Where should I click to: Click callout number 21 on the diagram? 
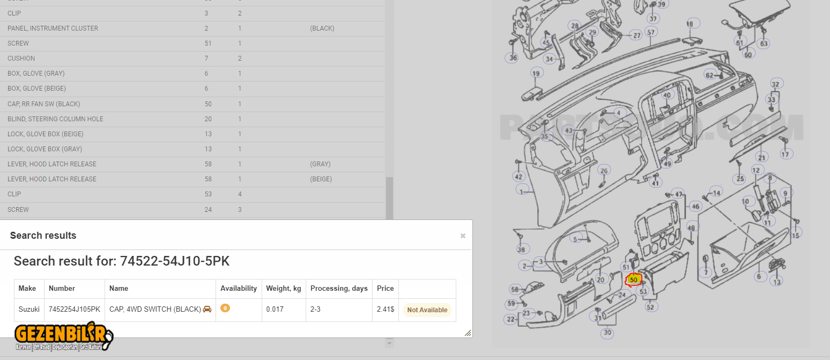[x=761, y=157]
